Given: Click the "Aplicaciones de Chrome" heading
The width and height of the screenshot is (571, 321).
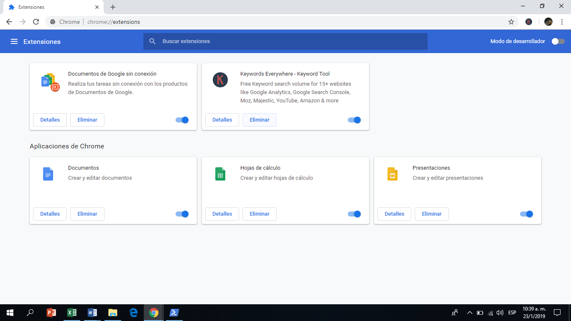Looking at the screenshot, I should (x=67, y=146).
